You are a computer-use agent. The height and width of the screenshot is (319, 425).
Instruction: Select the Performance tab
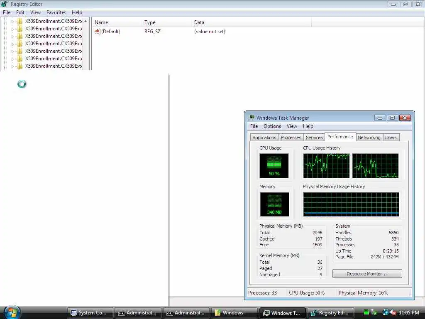(x=340, y=137)
